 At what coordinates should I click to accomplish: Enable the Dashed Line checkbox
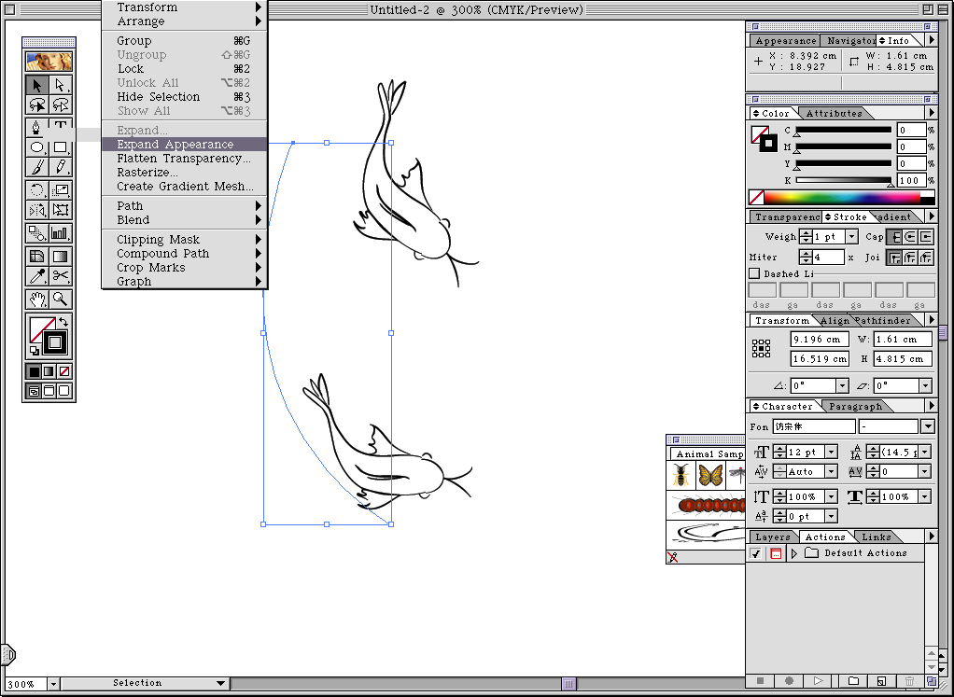tap(754, 273)
